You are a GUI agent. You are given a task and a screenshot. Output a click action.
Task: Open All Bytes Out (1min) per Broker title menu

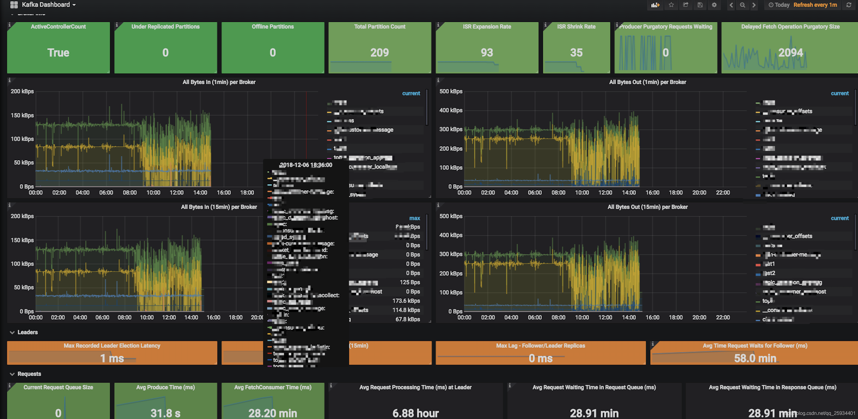click(647, 82)
